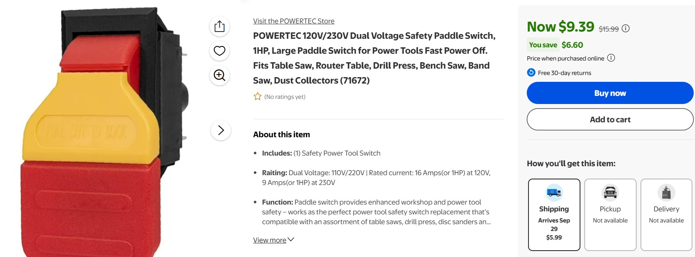Open info icon beside 'Price when purchased online'
Image resolution: width=695 pixels, height=257 pixels.
pos(611,58)
